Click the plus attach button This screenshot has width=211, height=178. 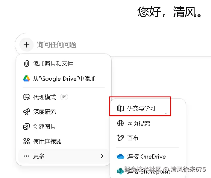(26, 45)
